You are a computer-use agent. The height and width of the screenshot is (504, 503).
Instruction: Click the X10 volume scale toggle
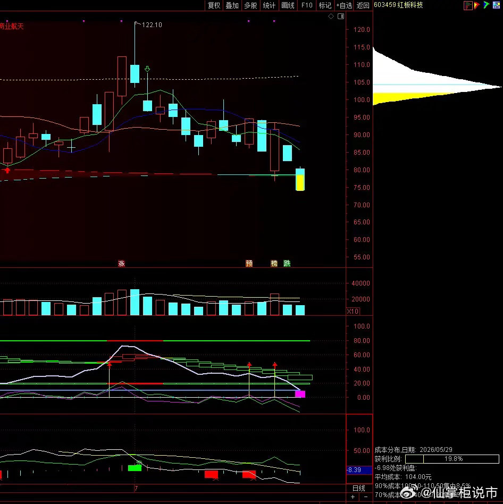[353, 311]
